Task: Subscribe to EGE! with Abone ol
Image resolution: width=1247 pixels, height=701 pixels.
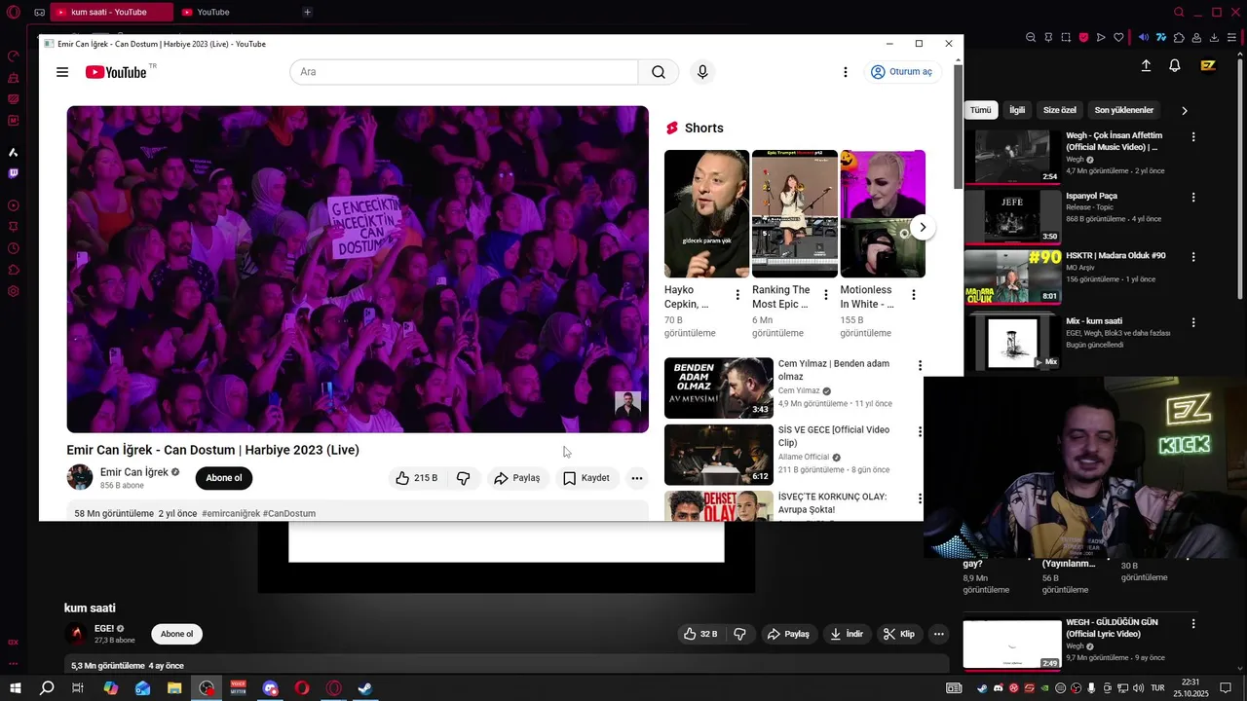Action: 176,634
